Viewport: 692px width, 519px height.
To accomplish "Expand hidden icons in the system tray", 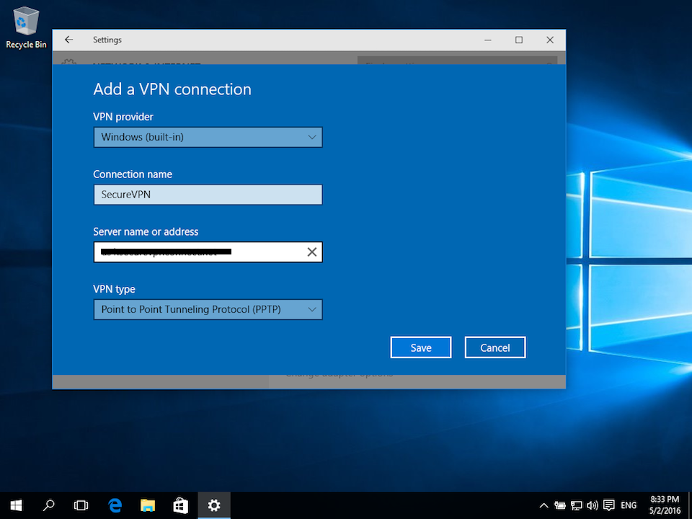I will (x=544, y=505).
